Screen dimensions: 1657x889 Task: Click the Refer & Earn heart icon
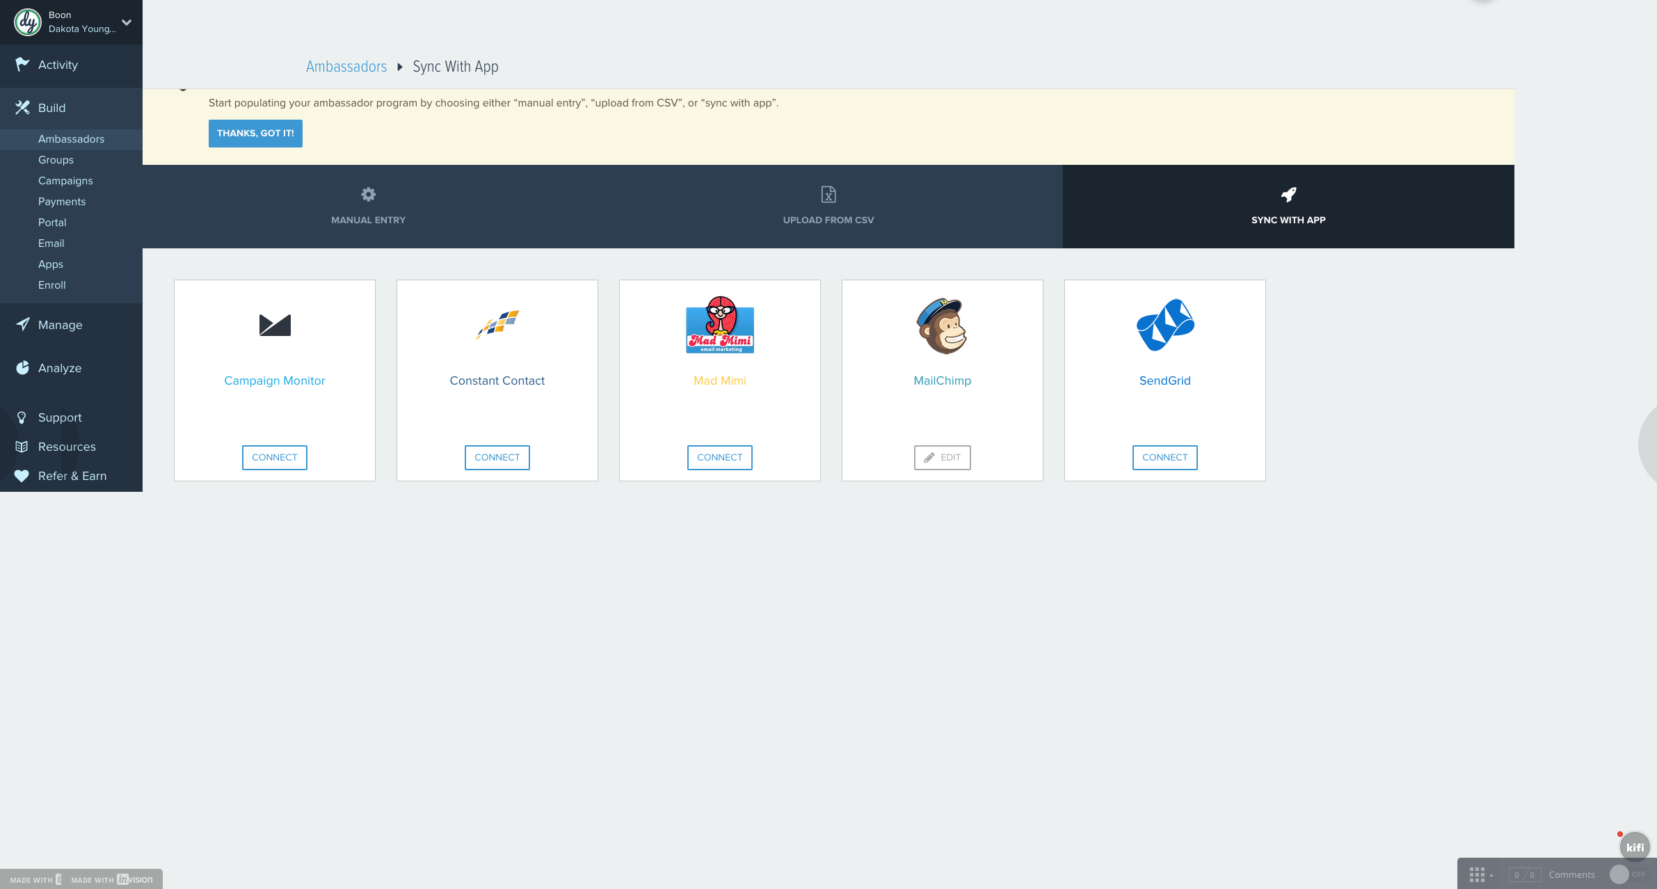[x=22, y=476]
